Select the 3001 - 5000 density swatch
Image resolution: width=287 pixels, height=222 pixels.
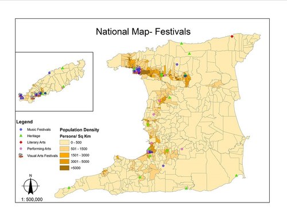click(64, 162)
